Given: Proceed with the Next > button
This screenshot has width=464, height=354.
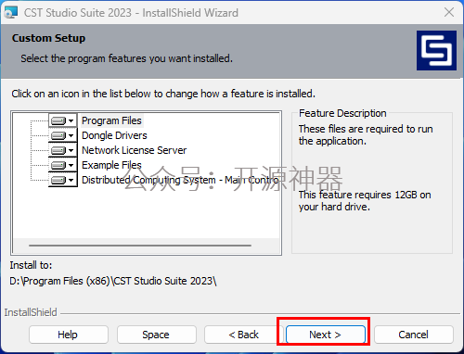Looking at the screenshot, I should pos(325,335).
